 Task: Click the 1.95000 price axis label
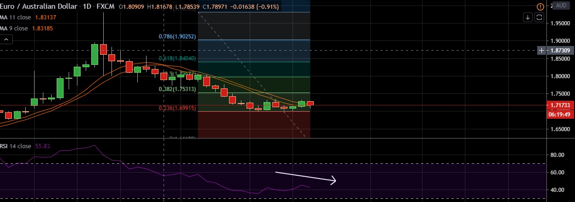[x=560, y=23]
